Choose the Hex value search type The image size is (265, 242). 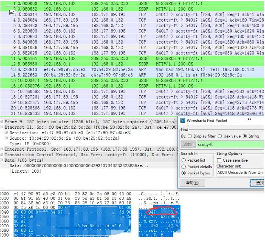tap(220, 136)
